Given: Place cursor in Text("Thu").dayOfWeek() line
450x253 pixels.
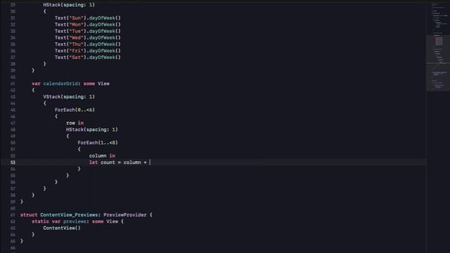Looking at the screenshot, I should pos(87,44).
